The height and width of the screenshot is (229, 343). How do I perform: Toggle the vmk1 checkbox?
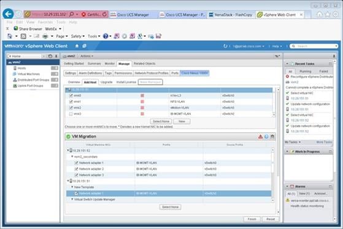point(71,102)
